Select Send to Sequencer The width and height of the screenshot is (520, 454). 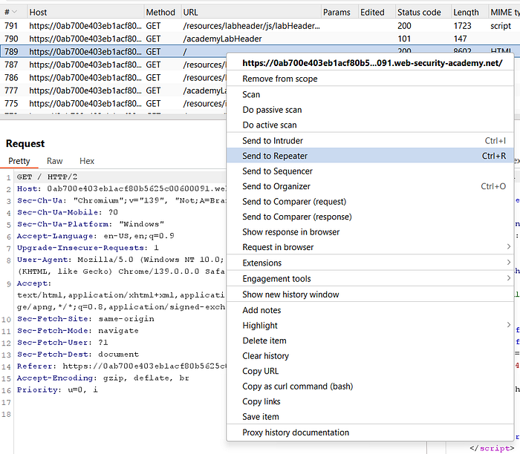(x=370, y=171)
